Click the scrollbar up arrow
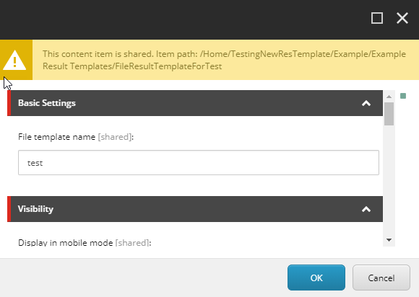 pyautogui.click(x=389, y=97)
